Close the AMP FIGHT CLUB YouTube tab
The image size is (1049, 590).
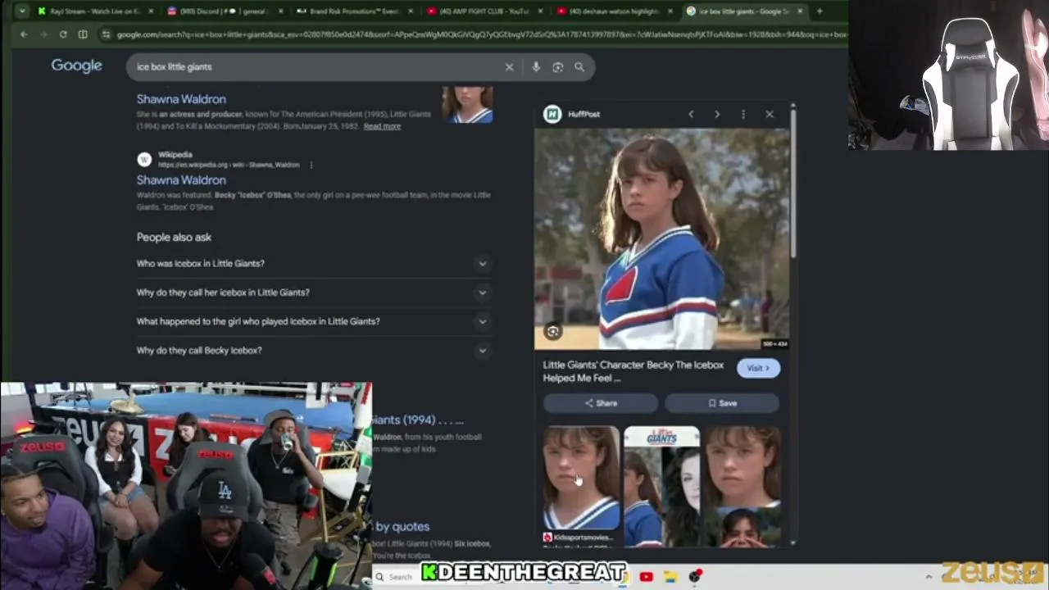click(x=542, y=11)
